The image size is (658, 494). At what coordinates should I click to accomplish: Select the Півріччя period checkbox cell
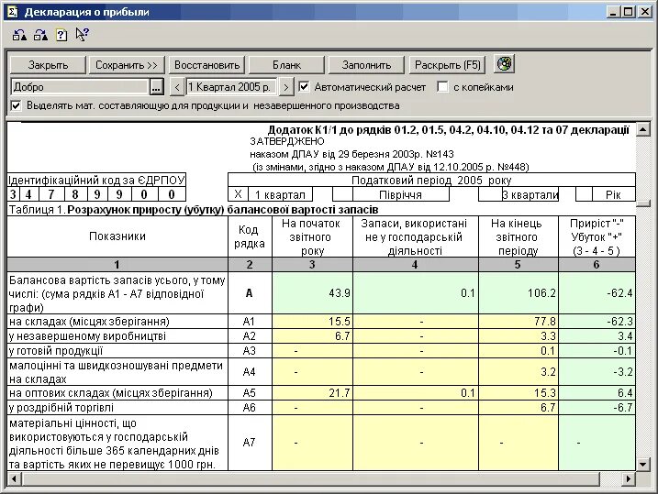coord(342,194)
